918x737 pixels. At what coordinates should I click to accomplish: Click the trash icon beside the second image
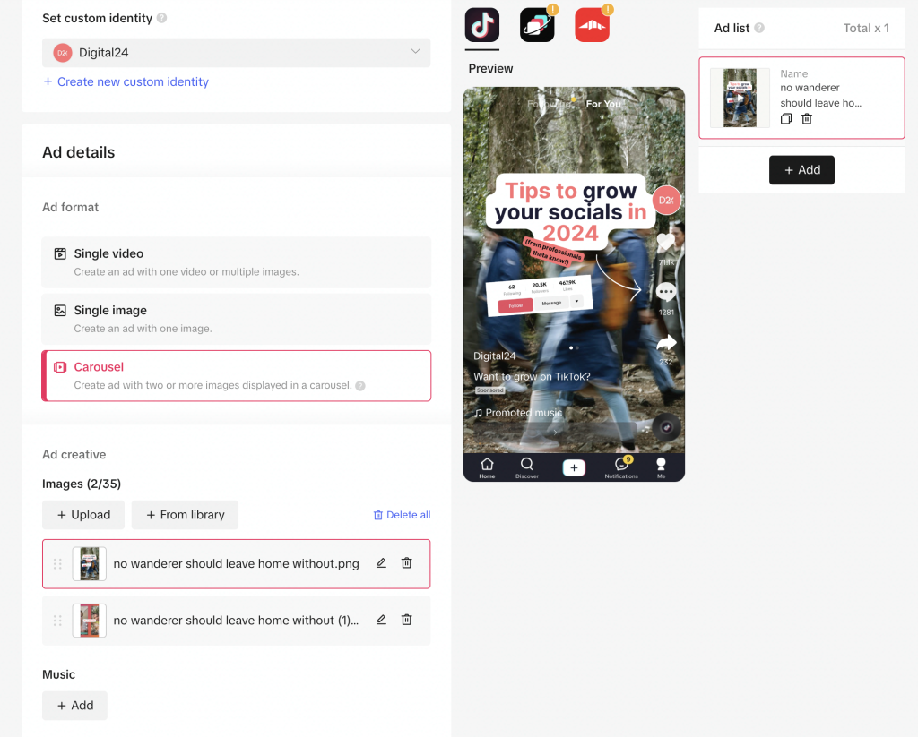[x=406, y=619]
